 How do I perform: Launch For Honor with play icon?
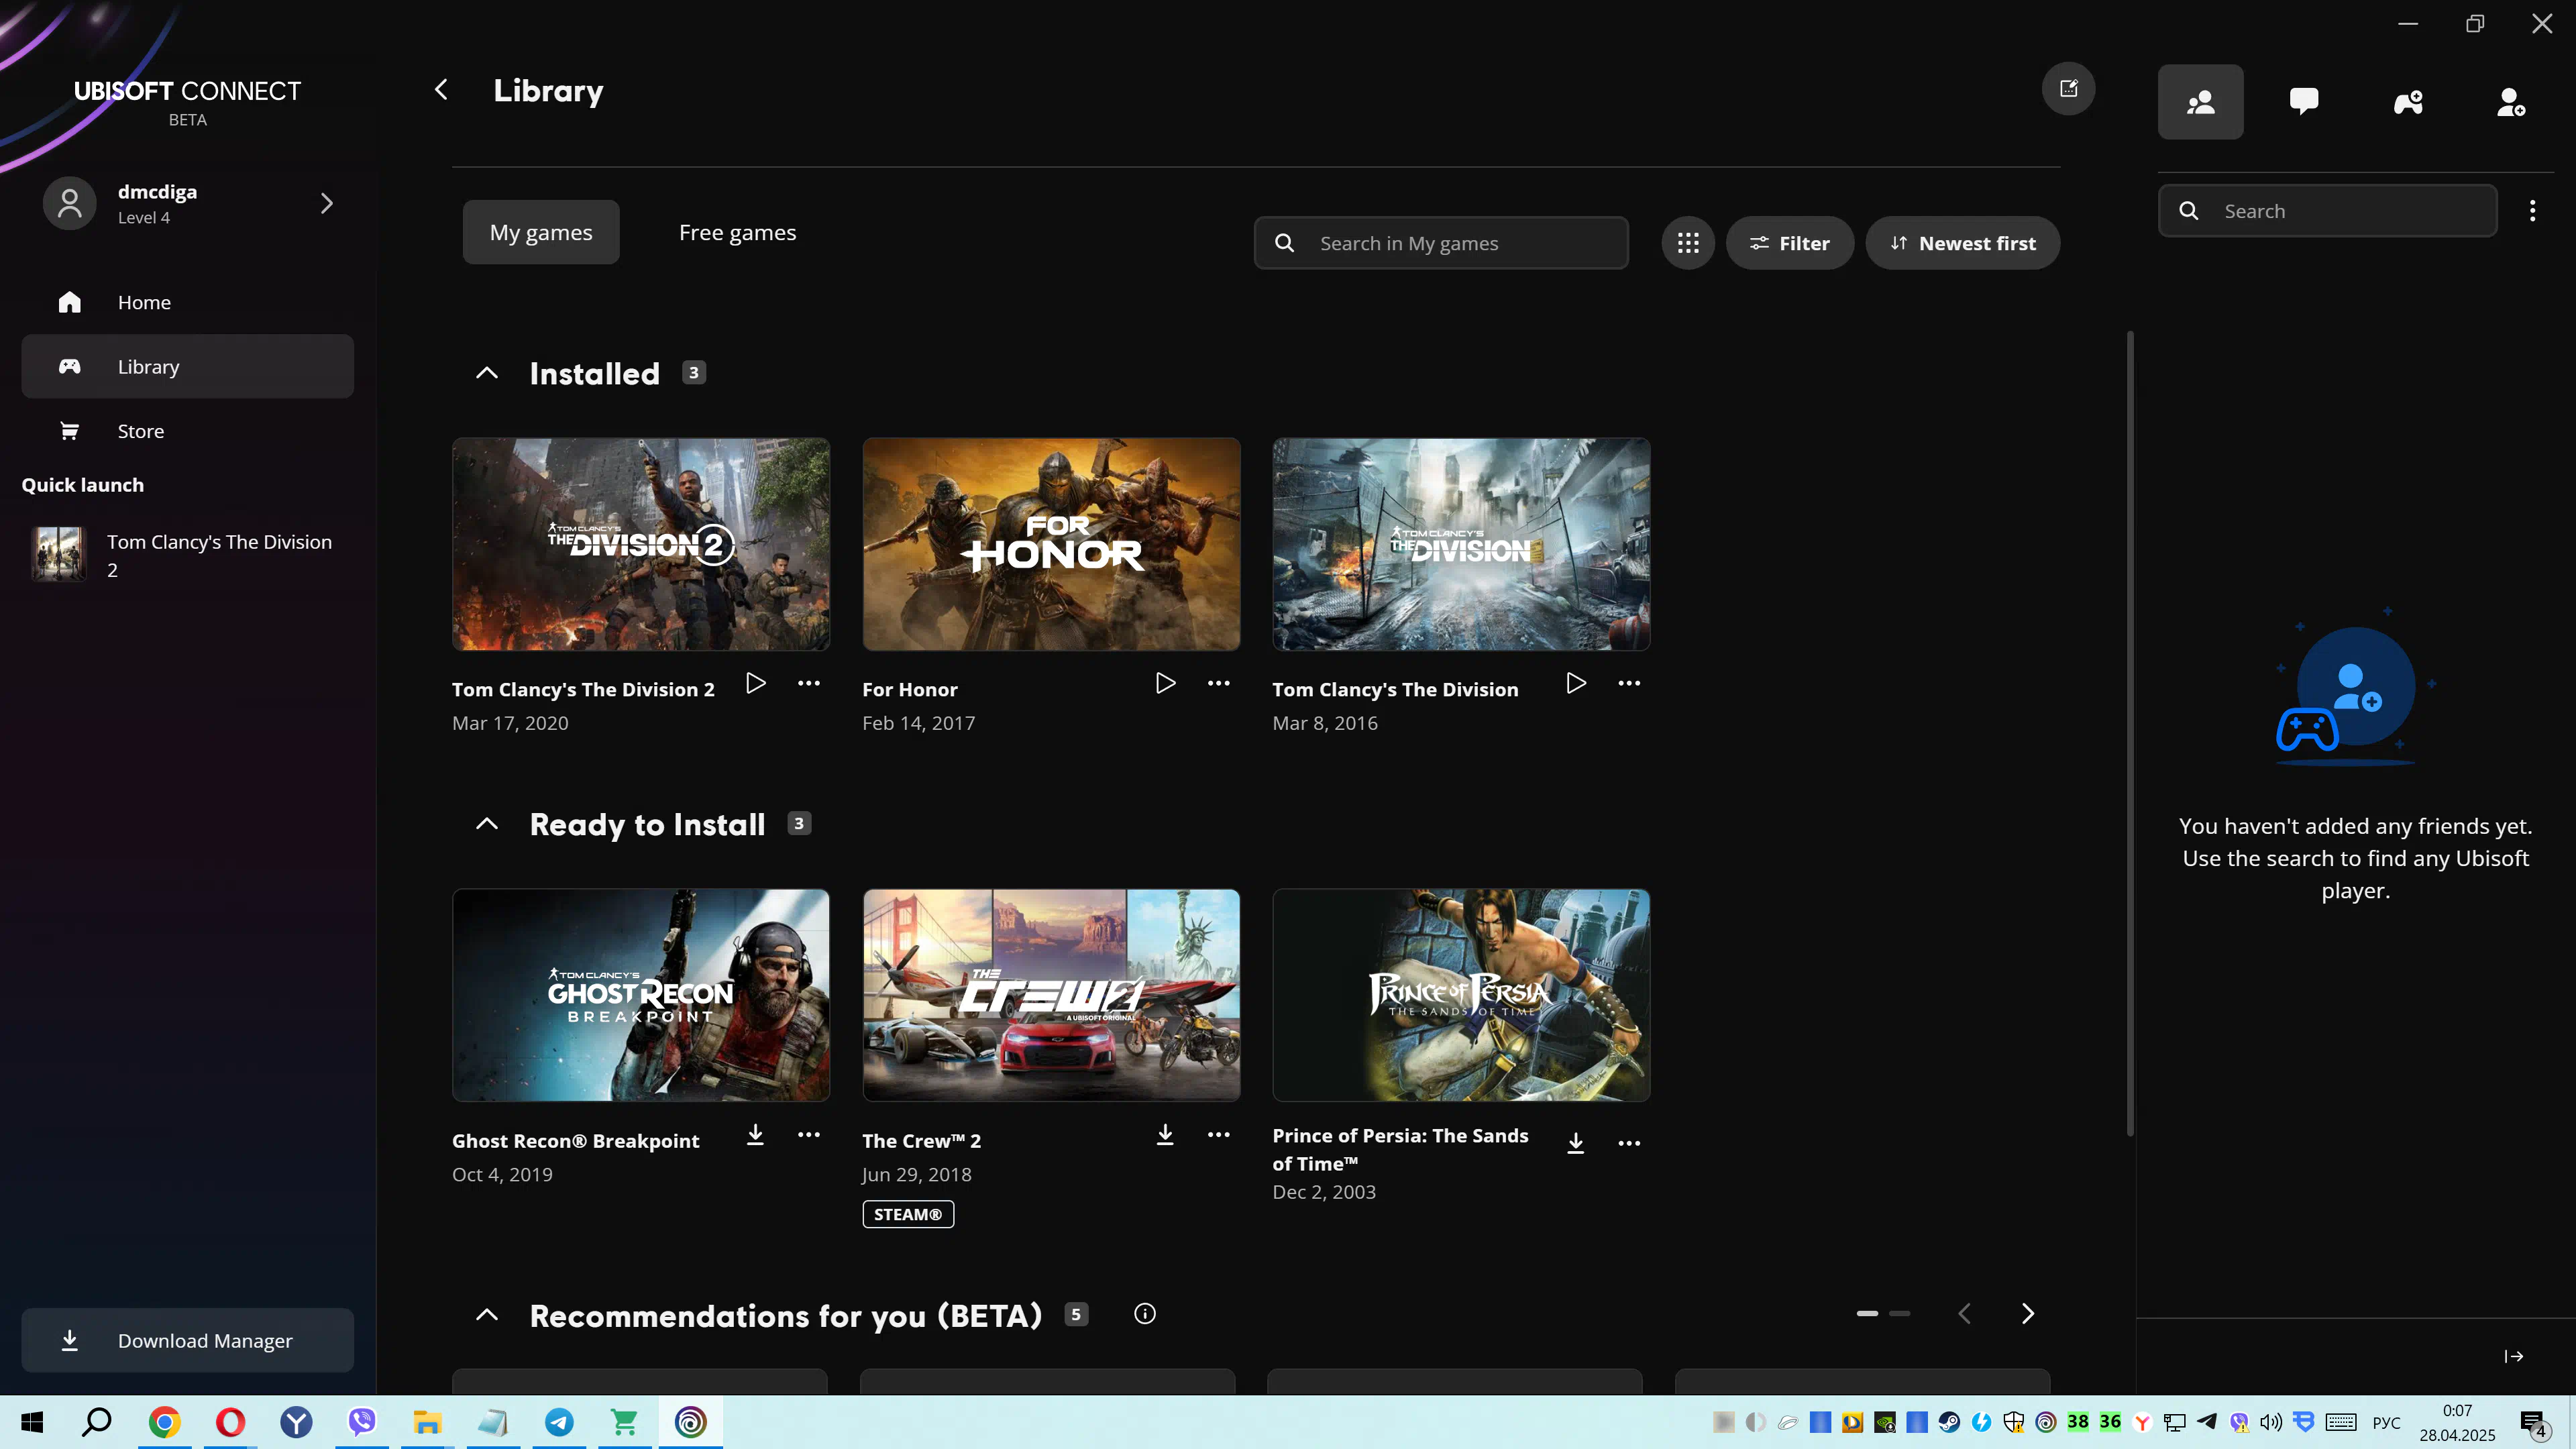[1166, 683]
